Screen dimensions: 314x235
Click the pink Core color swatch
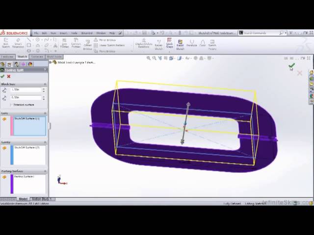click(x=12, y=126)
